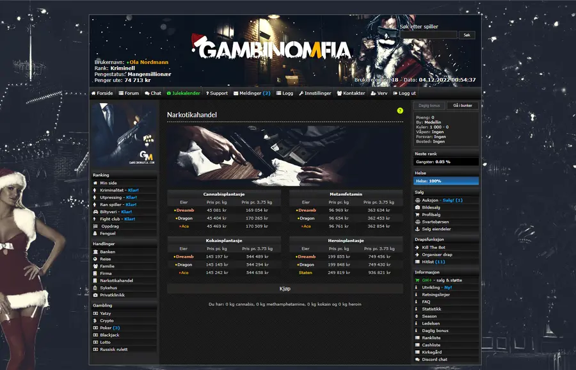Click the green help question-mark icon
Viewport: 576px width, 370px height.
400,111
